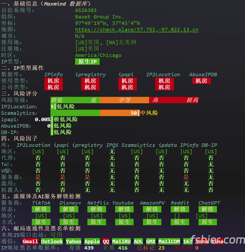Click the Baxet Group Inc. organization text
This screenshot has height=252, width=245.
tap(100, 17)
